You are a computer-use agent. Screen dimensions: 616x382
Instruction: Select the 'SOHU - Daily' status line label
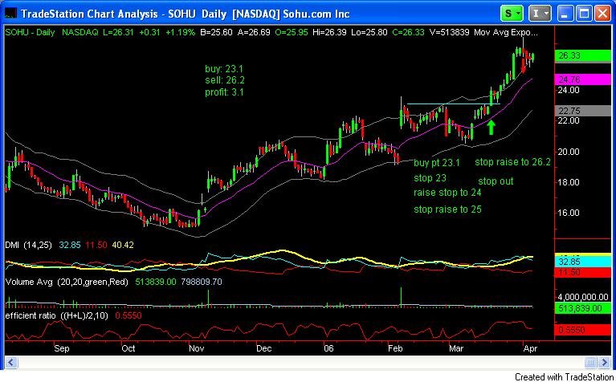click(x=30, y=33)
